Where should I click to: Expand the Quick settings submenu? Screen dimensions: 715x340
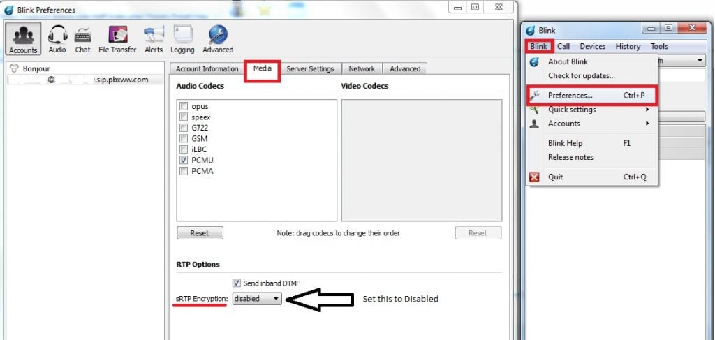[x=593, y=110]
